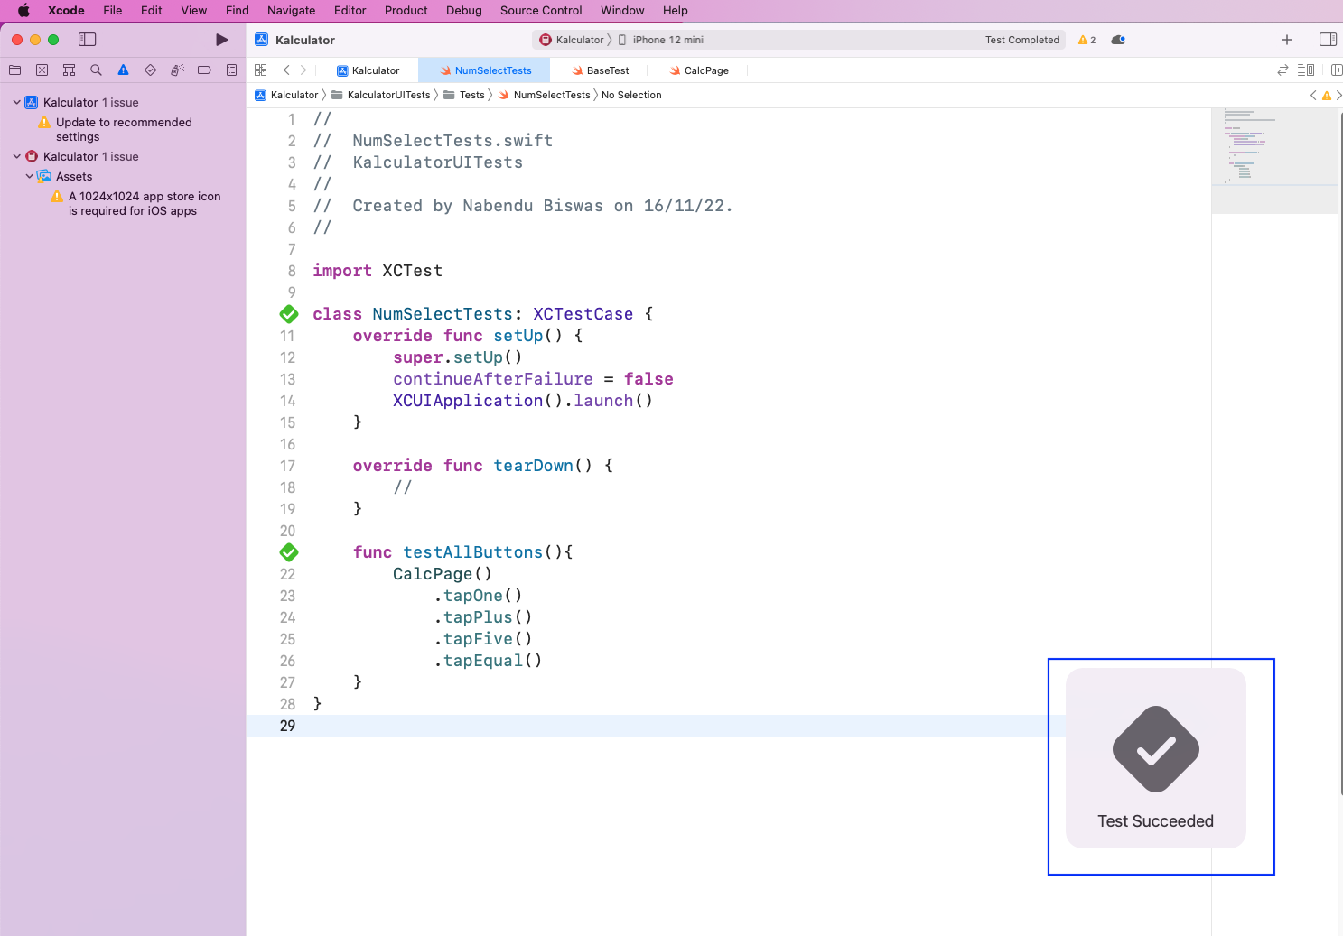Select Update to recommended settings warning
This screenshot has width=1343, height=936.
click(124, 129)
